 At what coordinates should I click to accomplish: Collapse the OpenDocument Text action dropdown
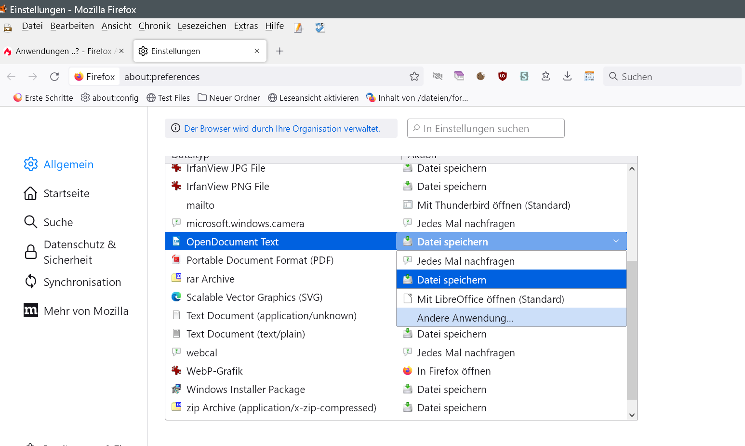615,242
